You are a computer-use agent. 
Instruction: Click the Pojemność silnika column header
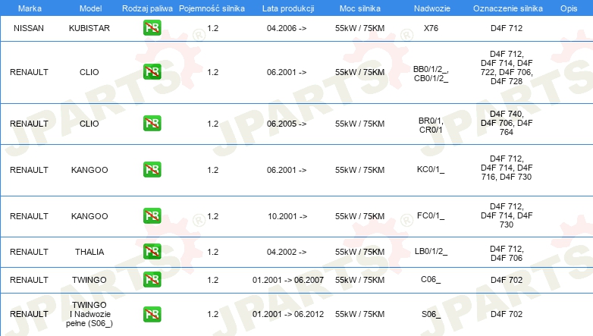(x=212, y=8)
